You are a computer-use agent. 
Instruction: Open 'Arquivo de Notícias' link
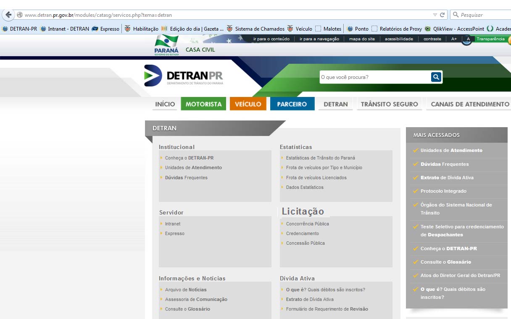tap(186, 290)
